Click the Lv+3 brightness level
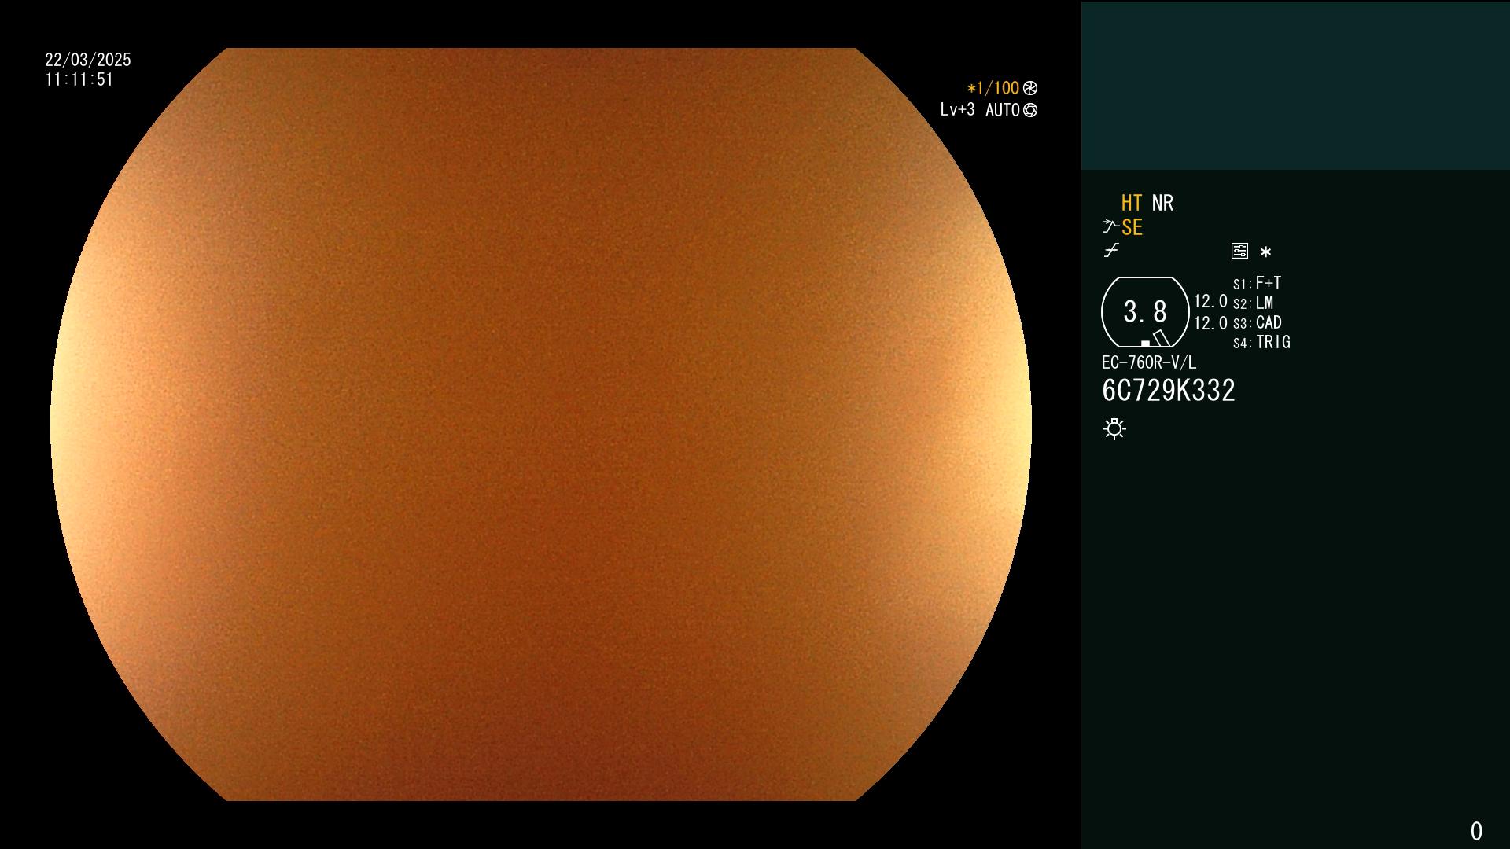1510x849 pixels. pos(957,110)
